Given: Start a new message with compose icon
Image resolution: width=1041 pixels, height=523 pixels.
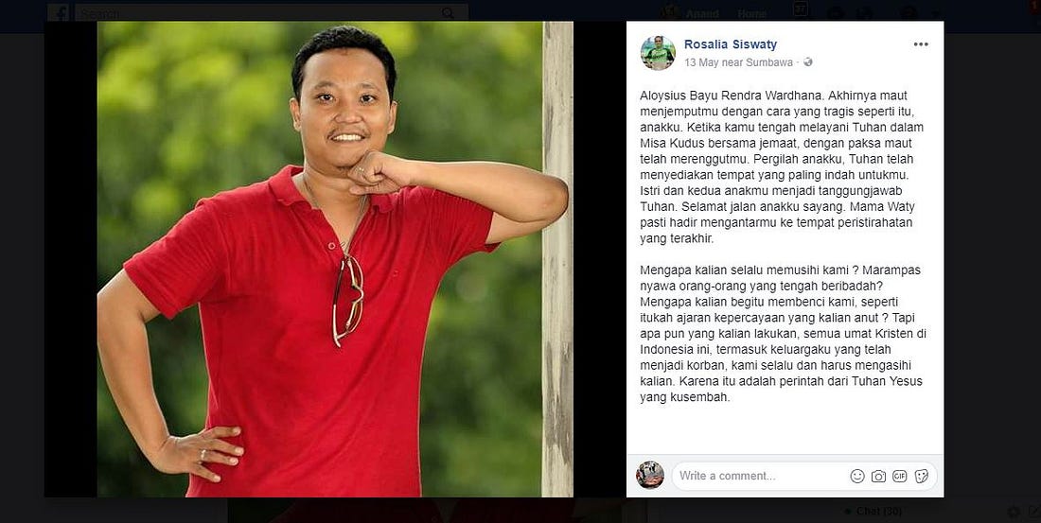Looking at the screenshot, I should 1032,511.
